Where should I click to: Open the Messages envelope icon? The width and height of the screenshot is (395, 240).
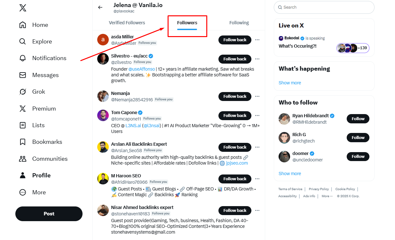pyautogui.click(x=22, y=75)
